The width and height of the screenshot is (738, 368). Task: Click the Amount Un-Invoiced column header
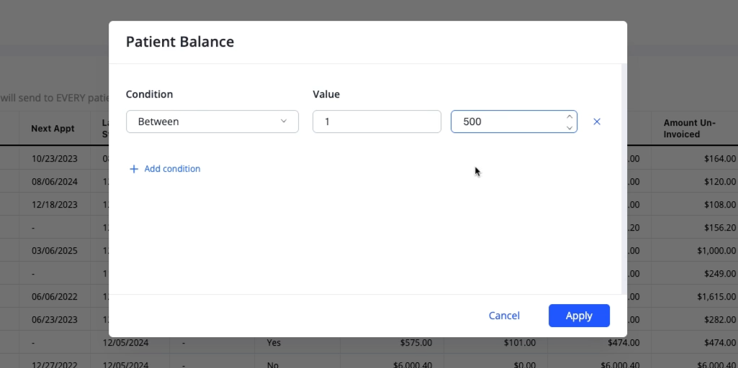click(690, 129)
